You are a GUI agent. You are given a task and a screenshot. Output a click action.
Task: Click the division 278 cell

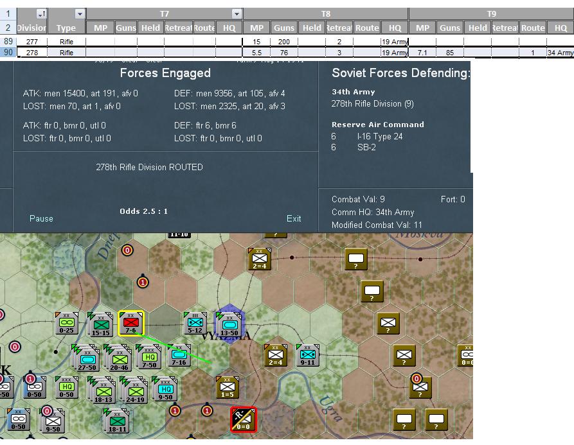pyautogui.click(x=32, y=53)
